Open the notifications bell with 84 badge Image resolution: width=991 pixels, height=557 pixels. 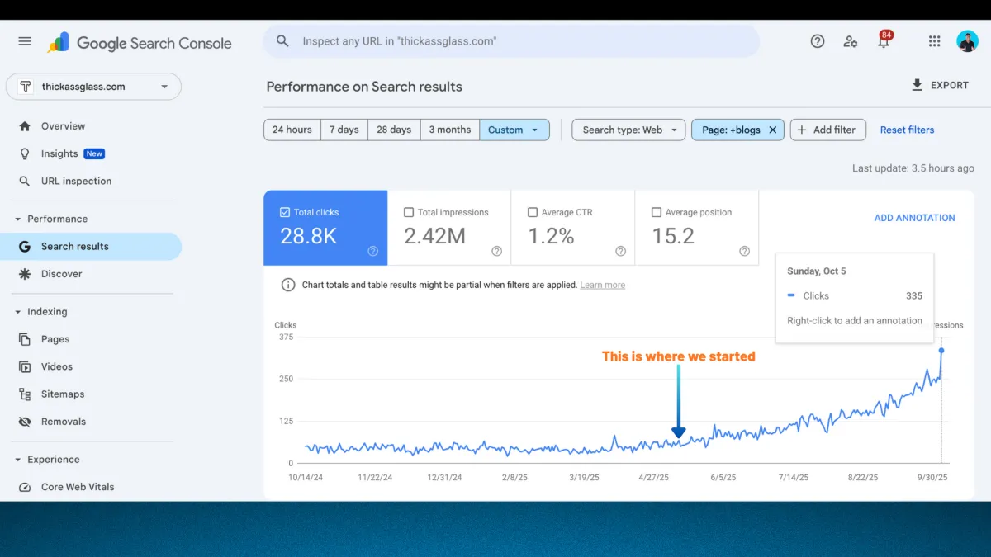click(x=884, y=42)
